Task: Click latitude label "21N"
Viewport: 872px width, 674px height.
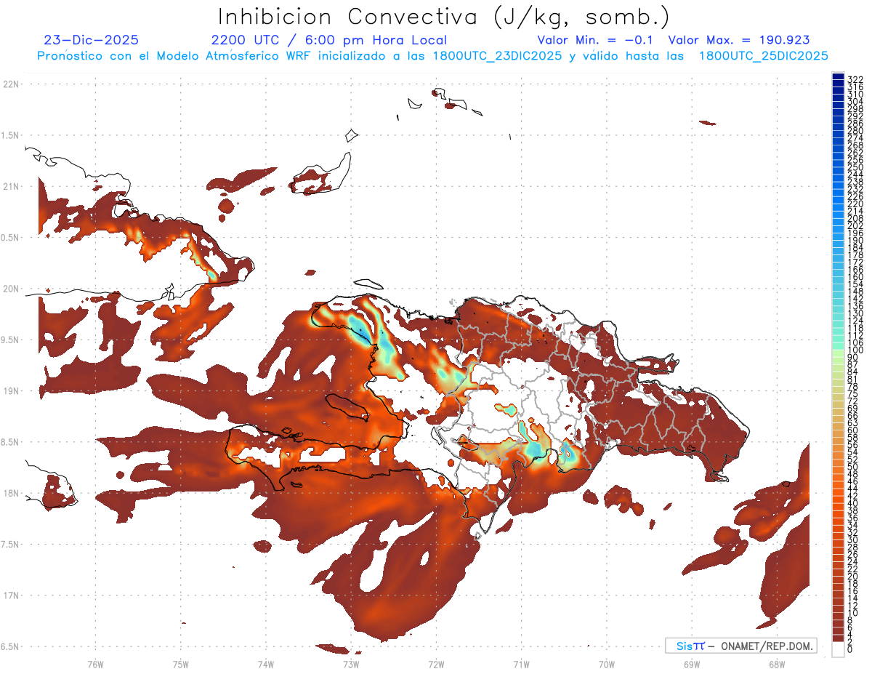Action: pyautogui.click(x=11, y=186)
